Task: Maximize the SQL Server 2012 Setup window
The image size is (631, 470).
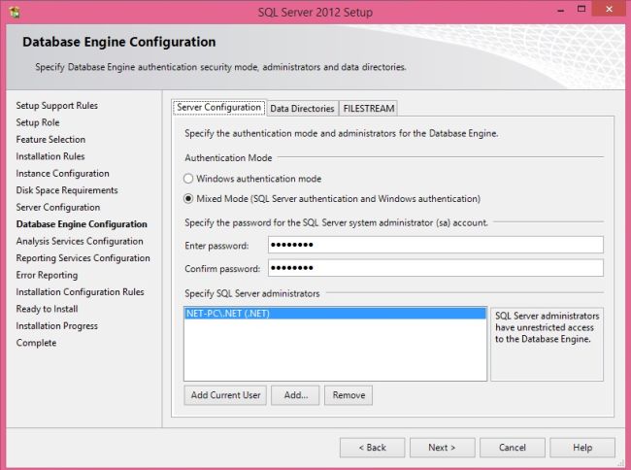Action: (x=581, y=10)
